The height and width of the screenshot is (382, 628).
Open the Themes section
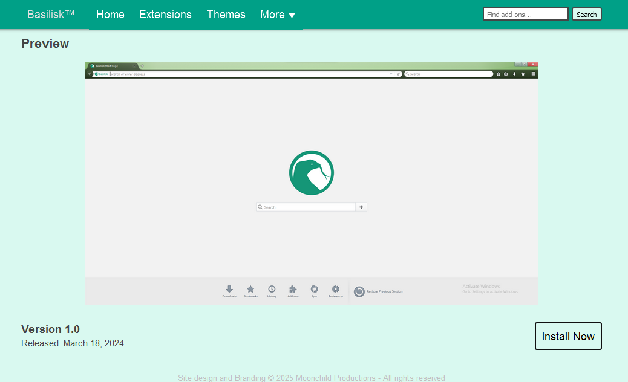(226, 15)
